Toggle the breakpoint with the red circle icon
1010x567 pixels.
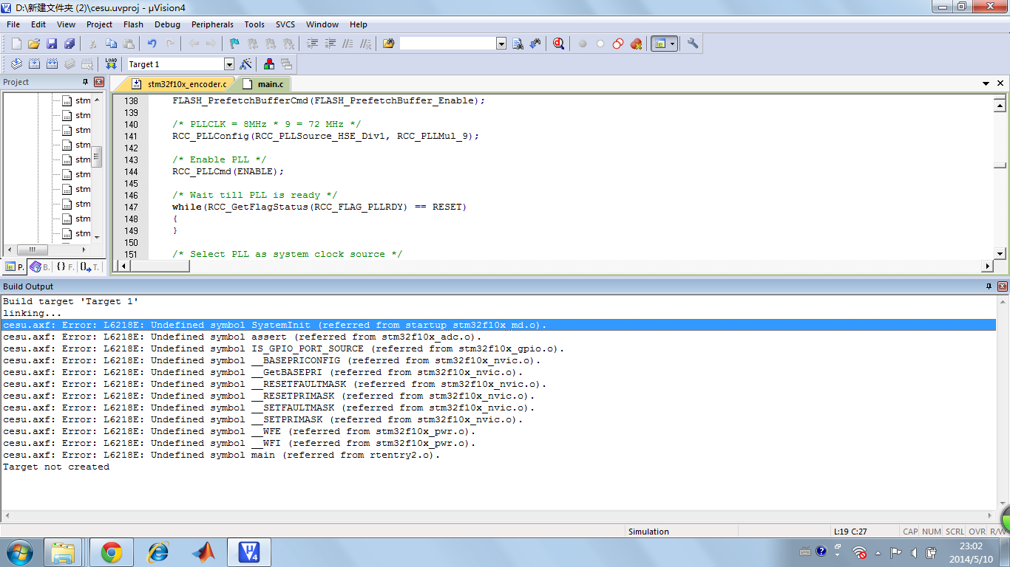pos(583,44)
